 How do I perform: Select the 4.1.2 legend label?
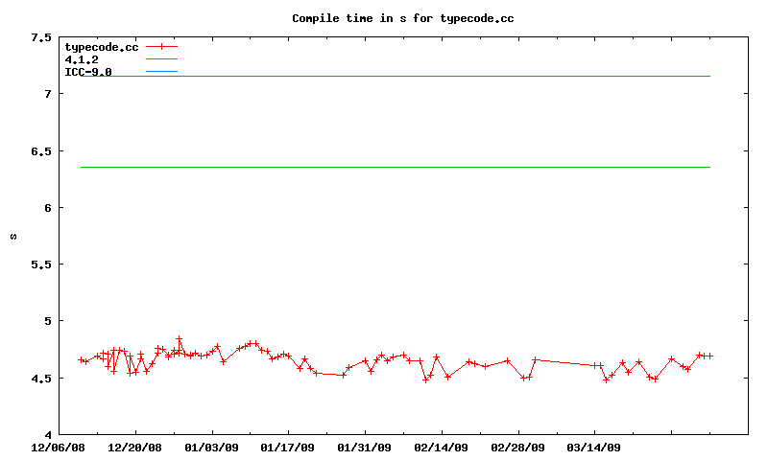click(x=81, y=59)
